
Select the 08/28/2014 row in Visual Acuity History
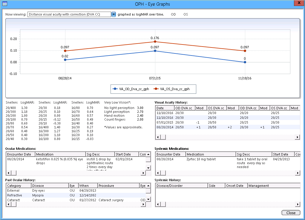coord(228,127)
